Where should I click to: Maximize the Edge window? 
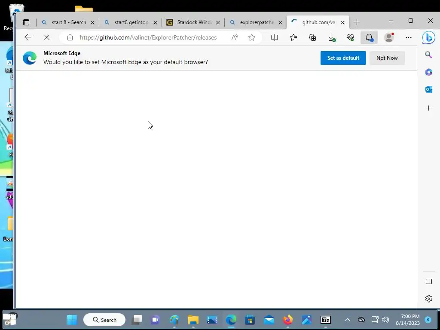(411, 21)
